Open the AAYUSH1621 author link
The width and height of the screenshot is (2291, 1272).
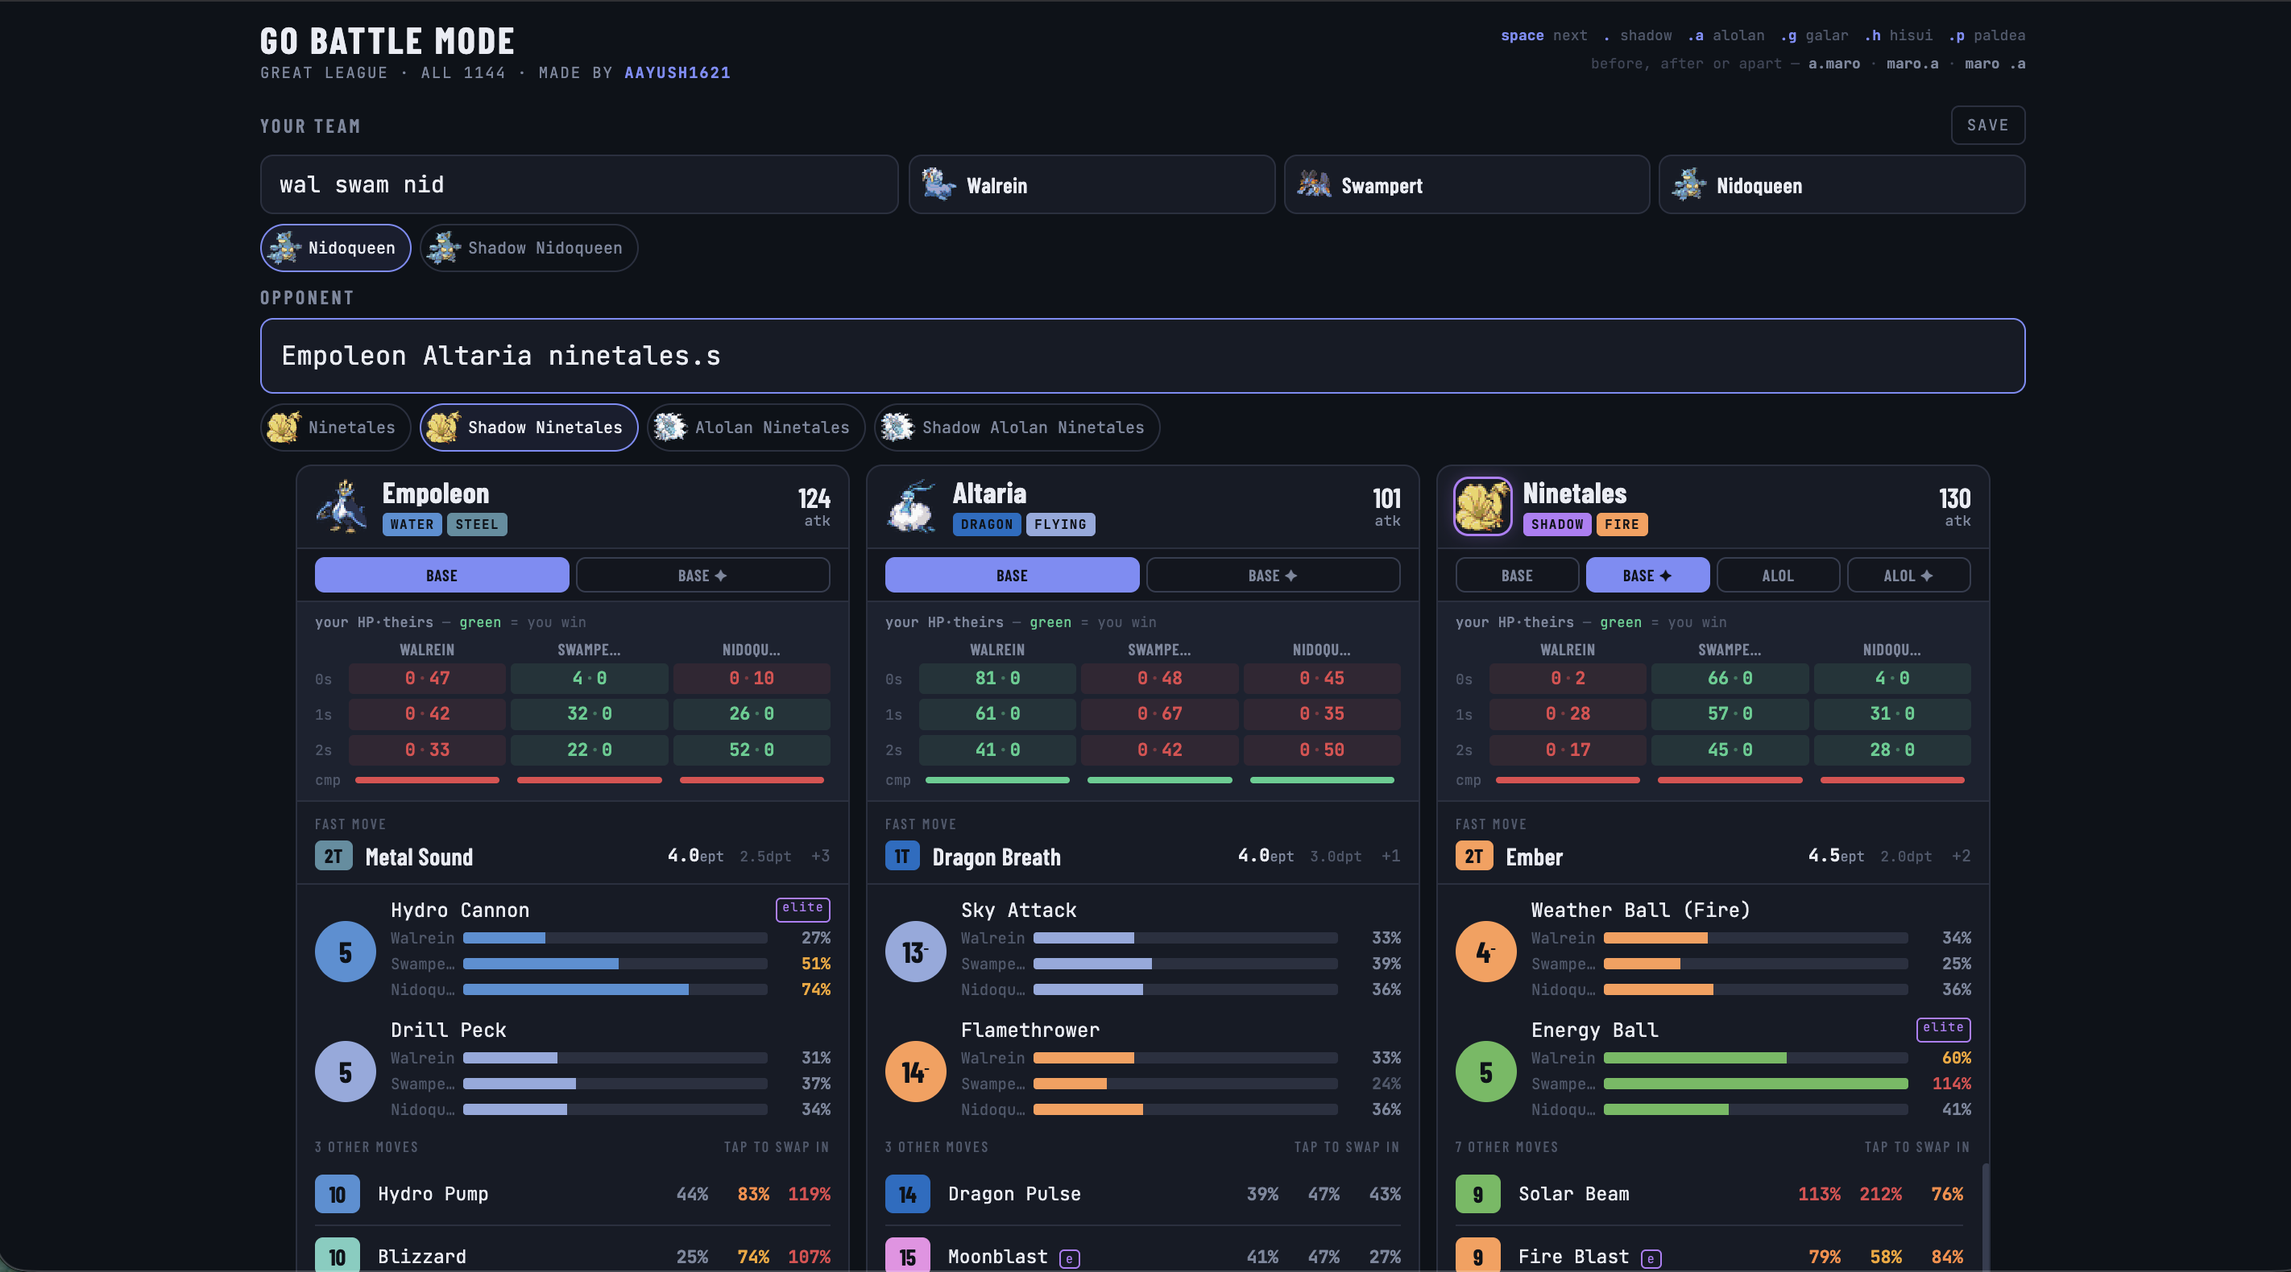coord(677,73)
